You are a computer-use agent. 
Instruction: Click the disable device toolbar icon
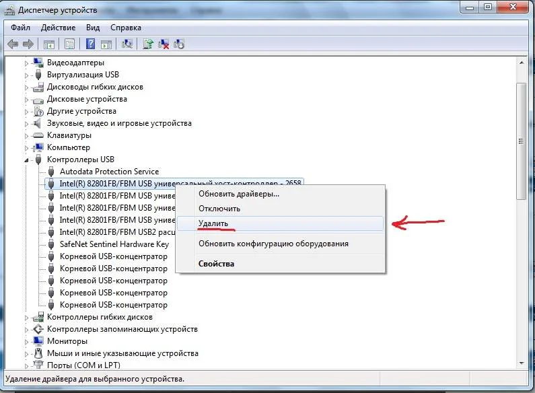179,44
